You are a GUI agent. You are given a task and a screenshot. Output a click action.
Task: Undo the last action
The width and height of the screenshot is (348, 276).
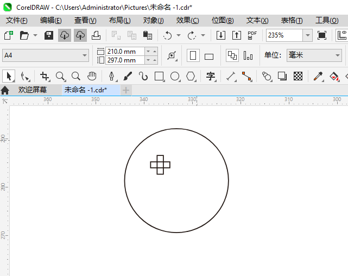coord(168,35)
